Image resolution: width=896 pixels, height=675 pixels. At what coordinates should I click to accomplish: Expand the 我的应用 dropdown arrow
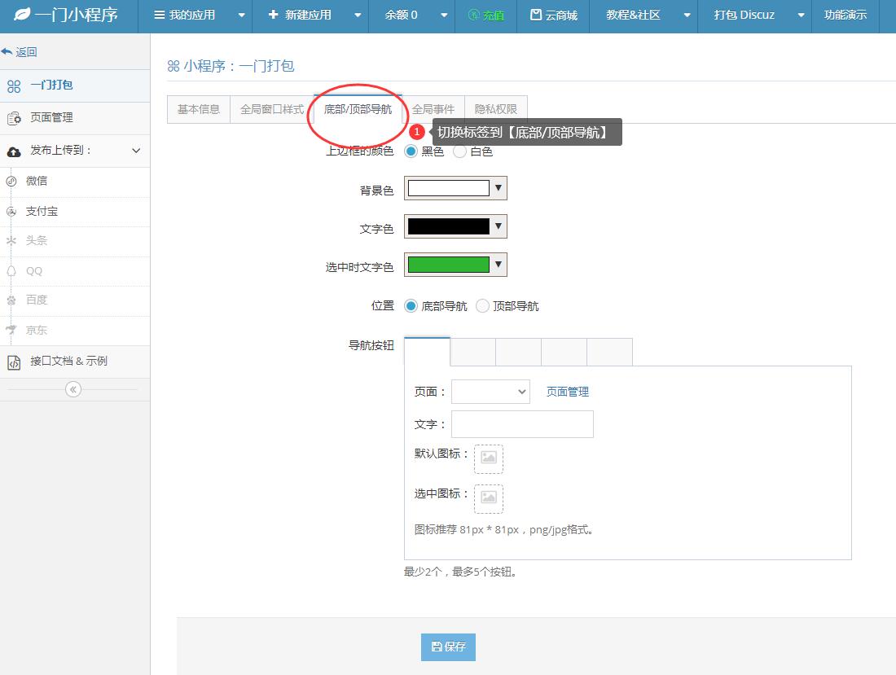[241, 15]
